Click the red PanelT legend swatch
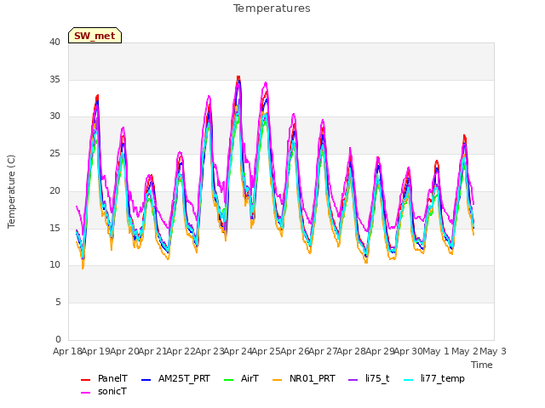This screenshot has height=408, width=545. click(85, 380)
